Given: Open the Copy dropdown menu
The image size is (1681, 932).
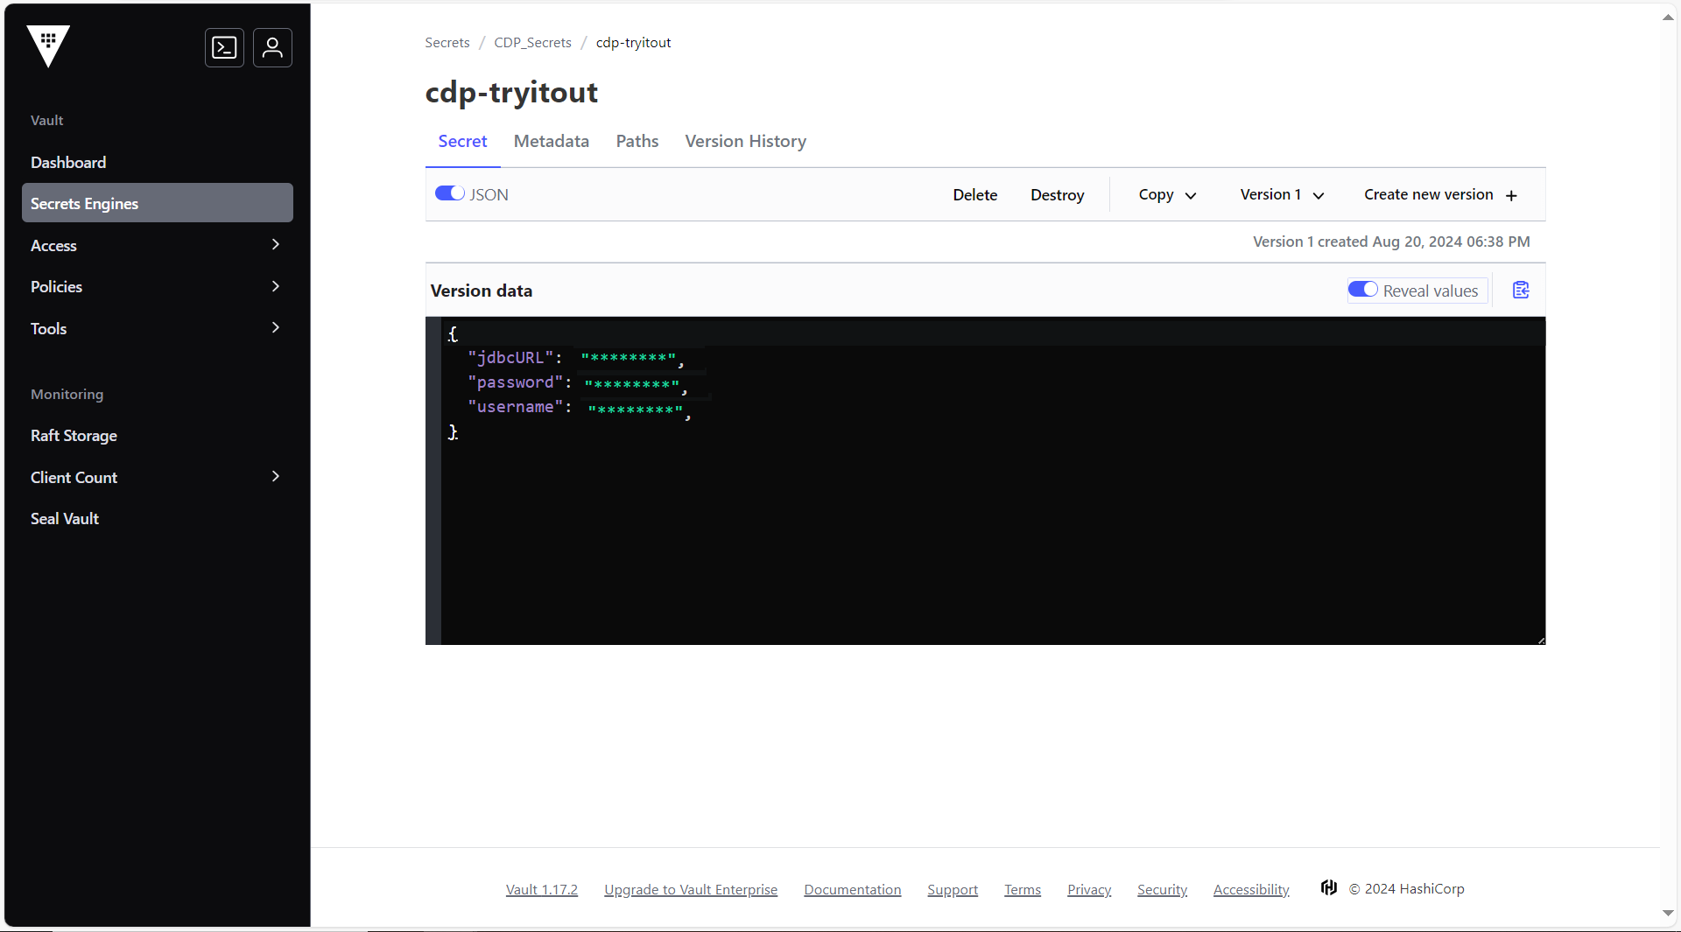Looking at the screenshot, I should (x=1167, y=194).
